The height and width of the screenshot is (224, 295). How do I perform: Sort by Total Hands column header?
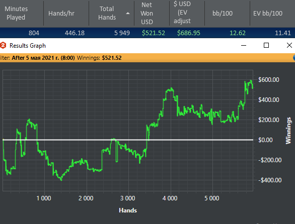107,13
